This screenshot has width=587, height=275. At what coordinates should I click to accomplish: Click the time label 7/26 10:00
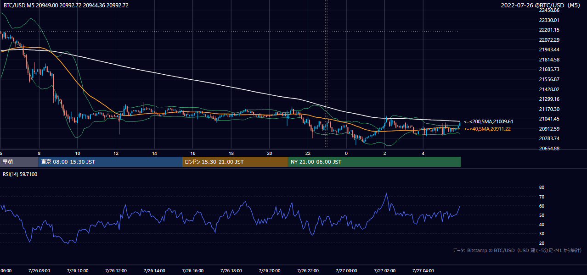(x=78, y=271)
